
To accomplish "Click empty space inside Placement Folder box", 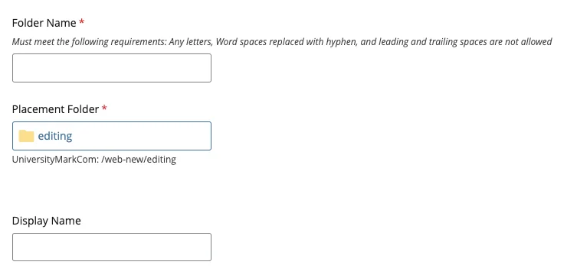I will (x=142, y=136).
